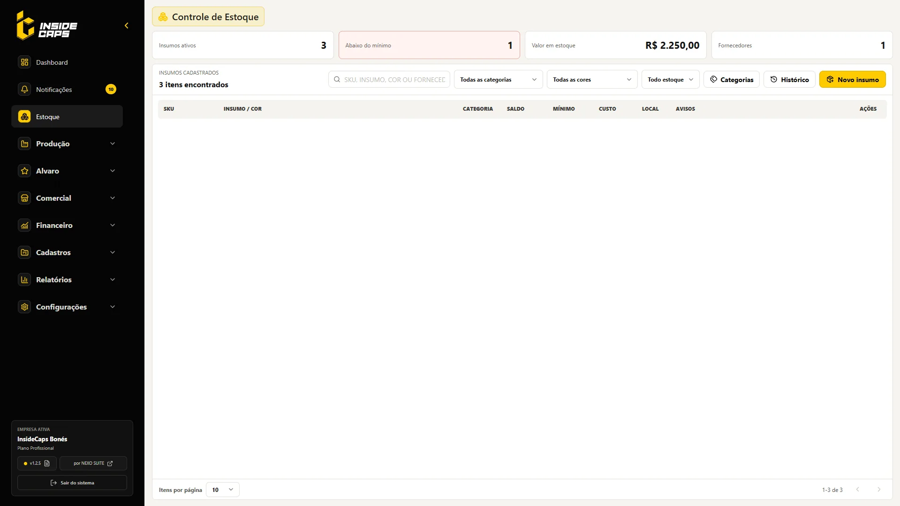Click the Financeiro chart icon
900x506 pixels.
coord(24,226)
